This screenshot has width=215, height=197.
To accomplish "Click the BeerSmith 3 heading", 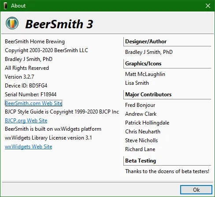I will (x=59, y=24).
